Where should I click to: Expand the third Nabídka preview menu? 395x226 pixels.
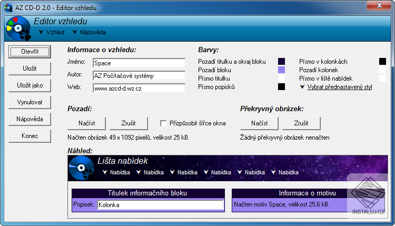pos(184,172)
